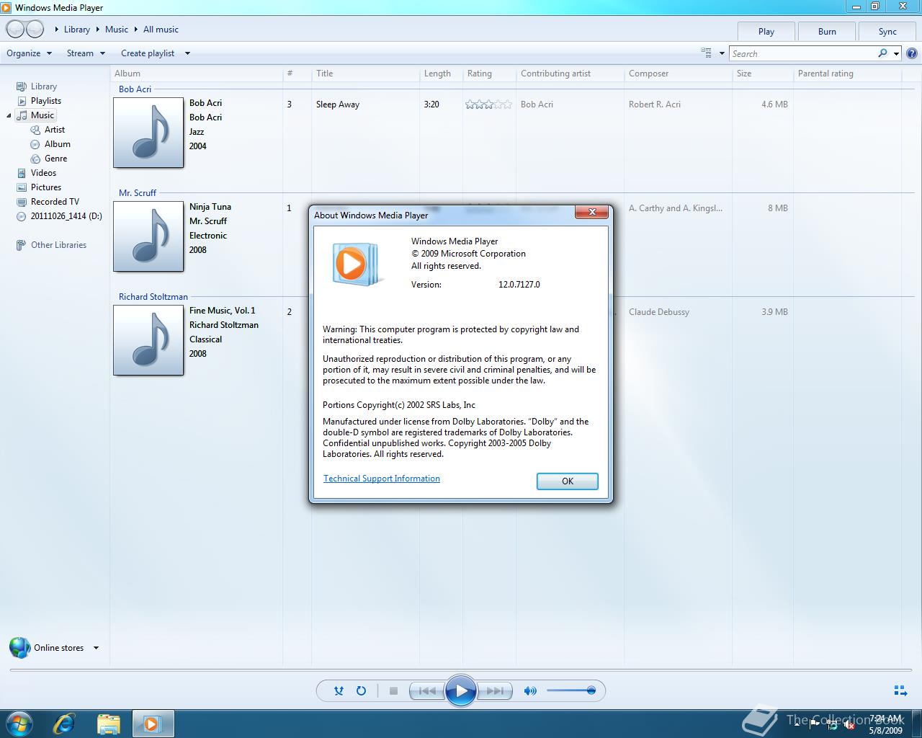Click the Forward navigation arrow
Screen dimensions: 922x738
pyautogui.click(x=35, y=30)
